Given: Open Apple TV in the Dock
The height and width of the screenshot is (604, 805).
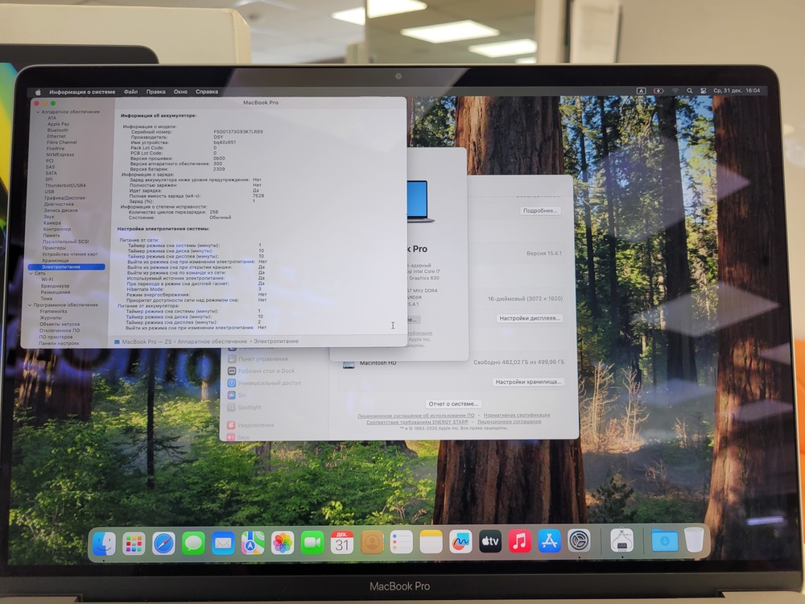Looking at the screenshot, I should click(x=490, y=542).
